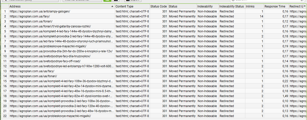
Task: Sort by Content Type column header
Action: click(x=132, y=6)
